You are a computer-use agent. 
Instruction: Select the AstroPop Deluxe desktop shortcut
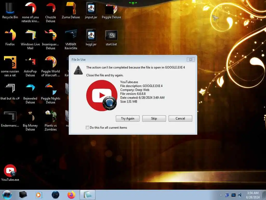click(x=30, y=66)
